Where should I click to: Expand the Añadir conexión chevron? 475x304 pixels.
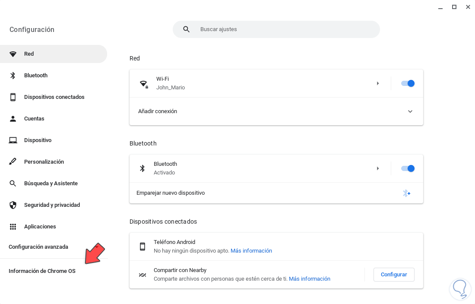click(410, 111)
